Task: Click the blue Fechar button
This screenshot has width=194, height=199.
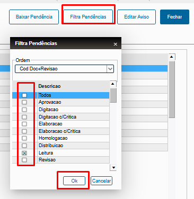Action: point(174,17)
